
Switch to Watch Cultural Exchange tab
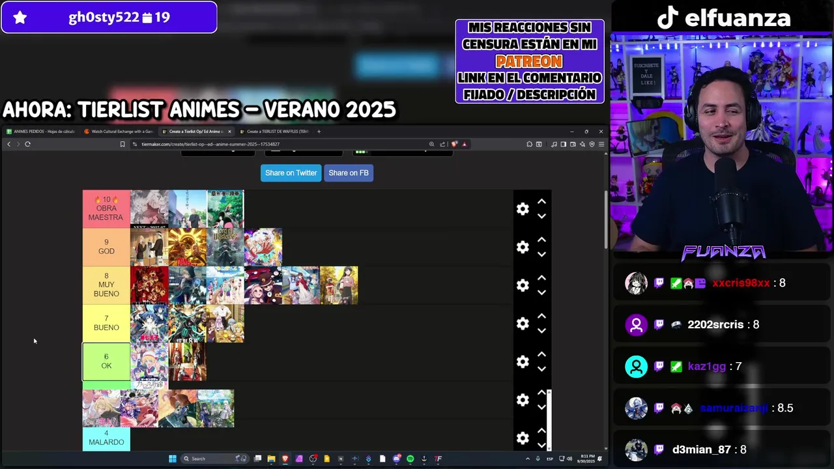[x=119, y=132]
